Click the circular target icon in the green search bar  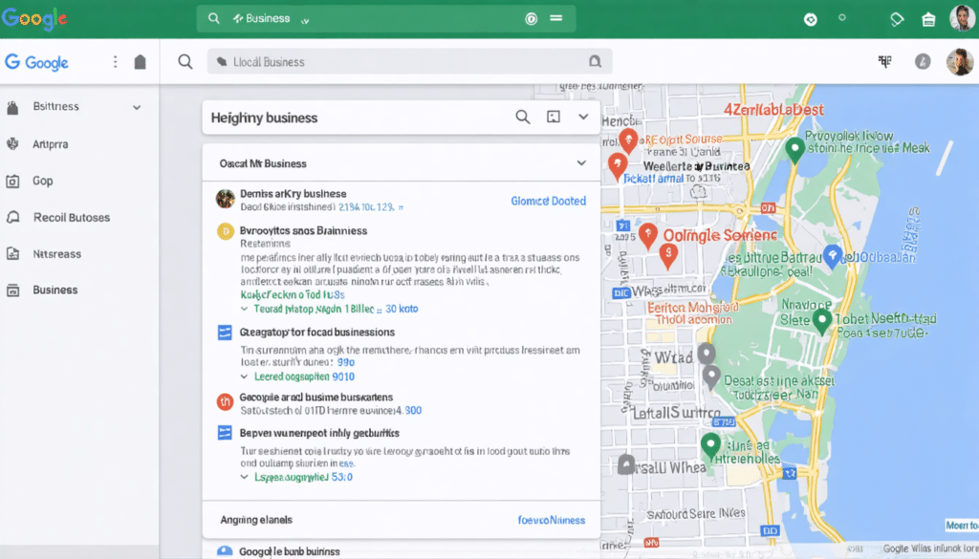click(531, 19)
